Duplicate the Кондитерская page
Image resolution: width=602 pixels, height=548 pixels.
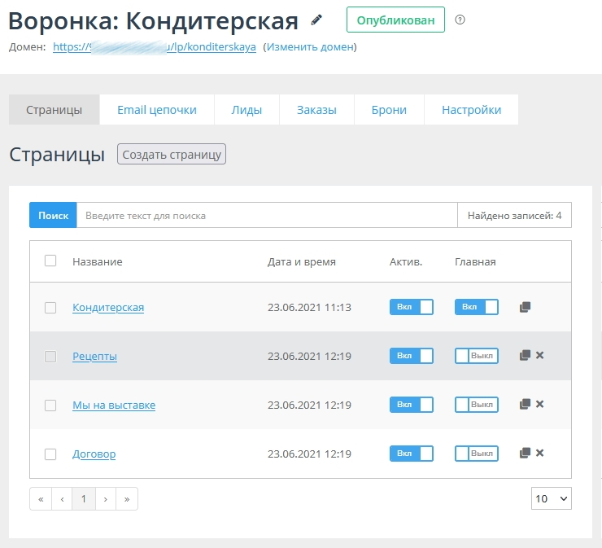pos(525,307)
